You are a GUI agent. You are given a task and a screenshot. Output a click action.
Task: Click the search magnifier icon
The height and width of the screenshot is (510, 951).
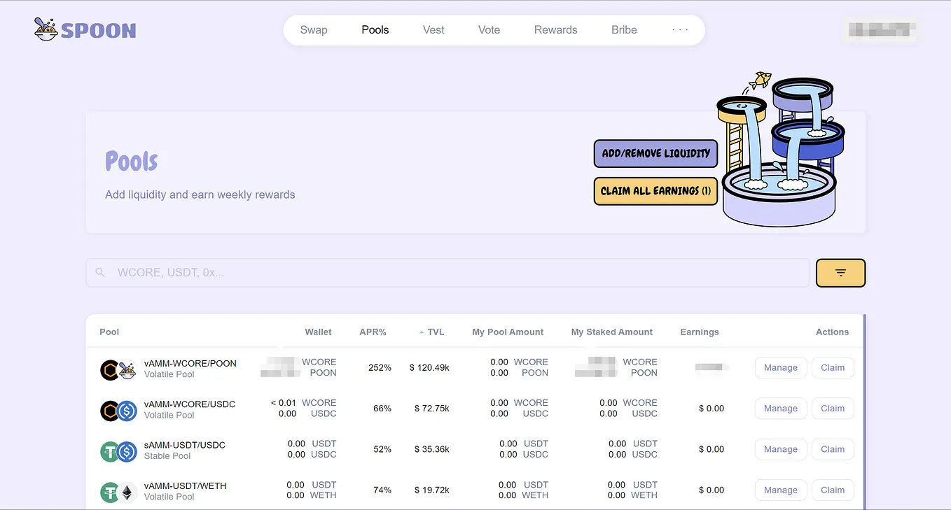point(100,273)
